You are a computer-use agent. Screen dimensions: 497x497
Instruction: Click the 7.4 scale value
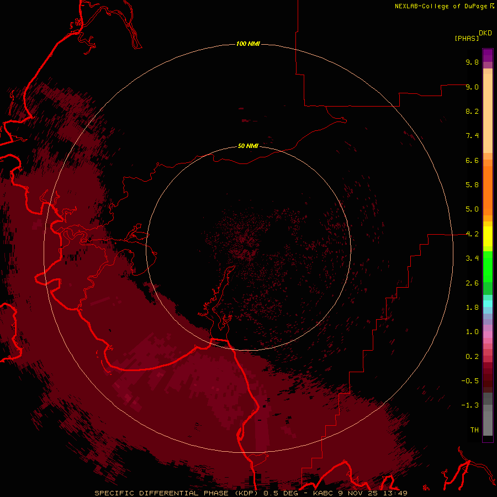tap(472, 136)
